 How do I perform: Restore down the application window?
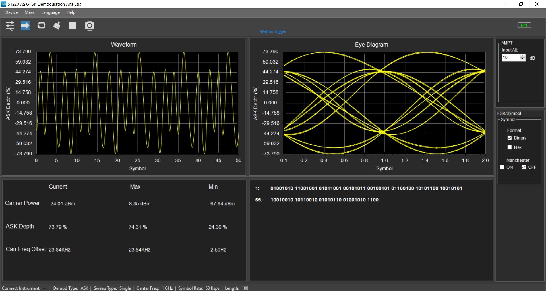[x=521, y=4]
